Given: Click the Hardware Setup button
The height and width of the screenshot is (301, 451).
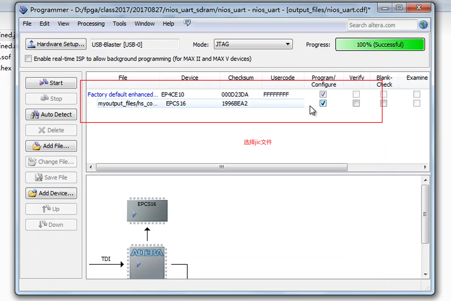Looking at the screenshot, I should point(56,44).
